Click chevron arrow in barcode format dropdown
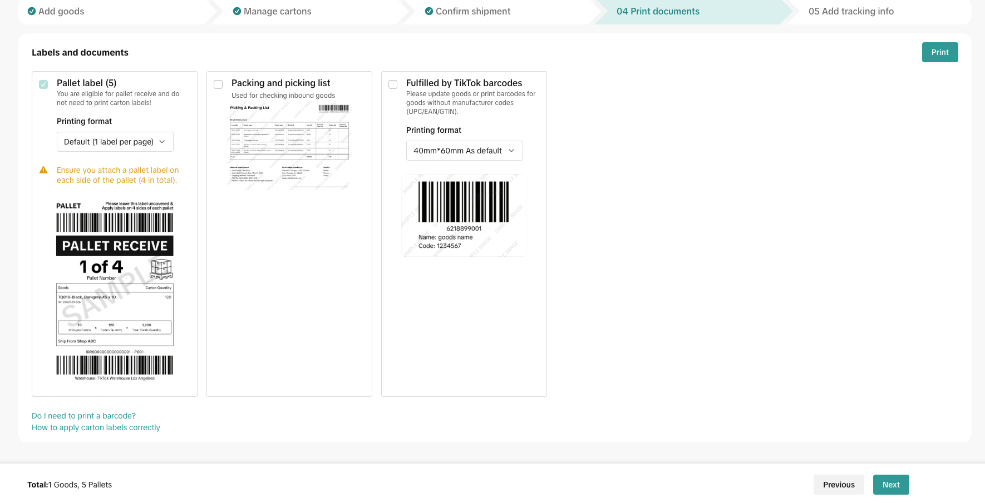 (x=511, y=151)
